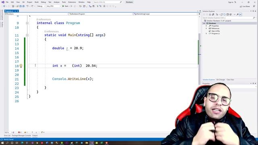The height and width of the screenshot is (145, 258).
Task: Switch to the Solution Explorer bottom tab
Action: pos(209,80)
